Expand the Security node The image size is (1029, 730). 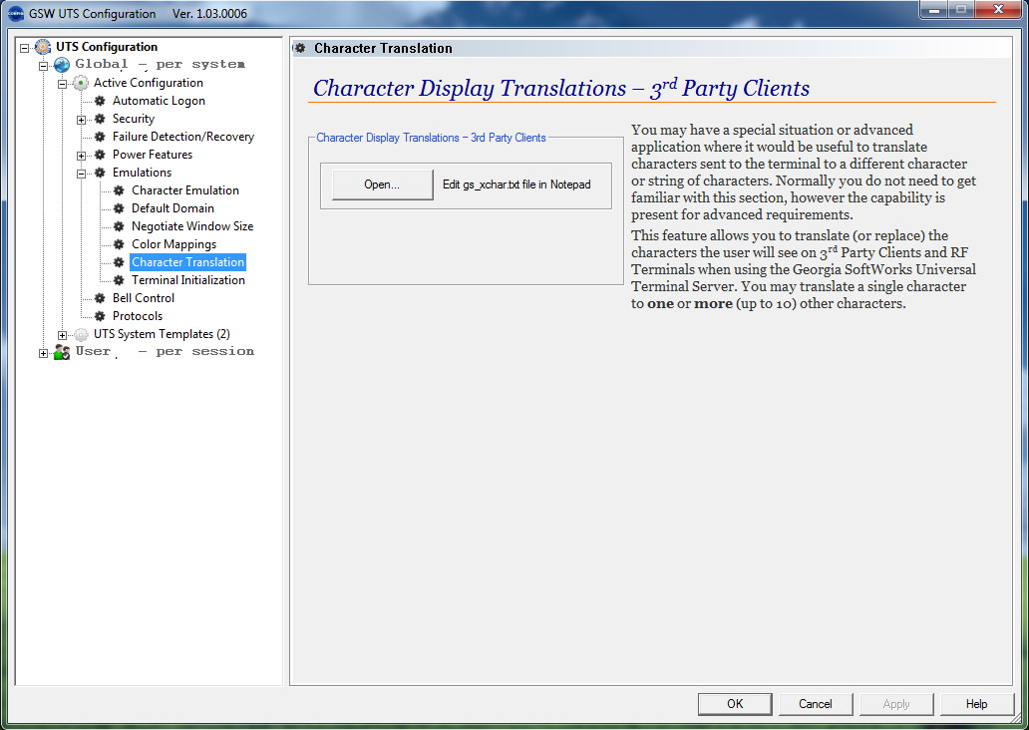[x=82, y=120]
